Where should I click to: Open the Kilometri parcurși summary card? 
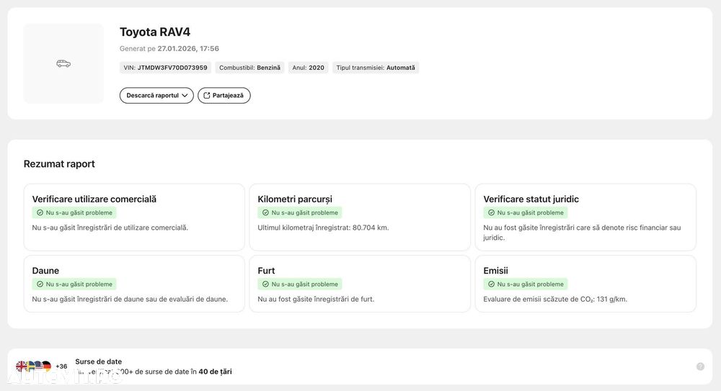[x=360, y=217]
